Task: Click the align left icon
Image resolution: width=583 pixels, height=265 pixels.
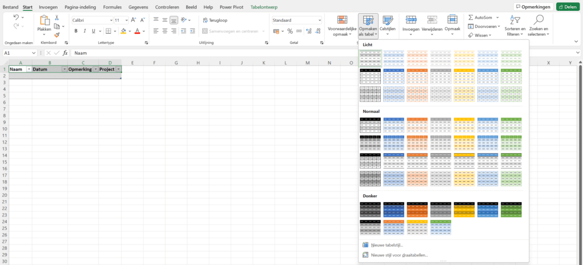Action: (x=156, y=31)
